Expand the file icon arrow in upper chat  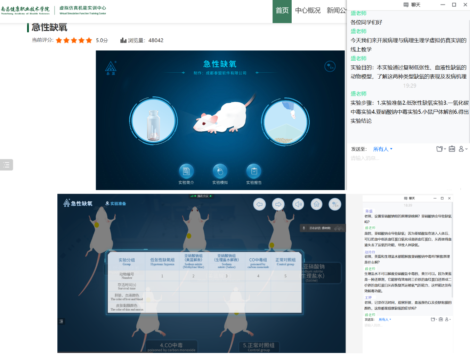pyautogui.click(x=445, y=149)
